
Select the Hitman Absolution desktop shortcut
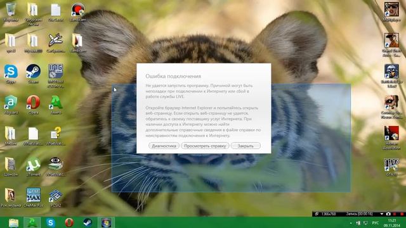391,137
